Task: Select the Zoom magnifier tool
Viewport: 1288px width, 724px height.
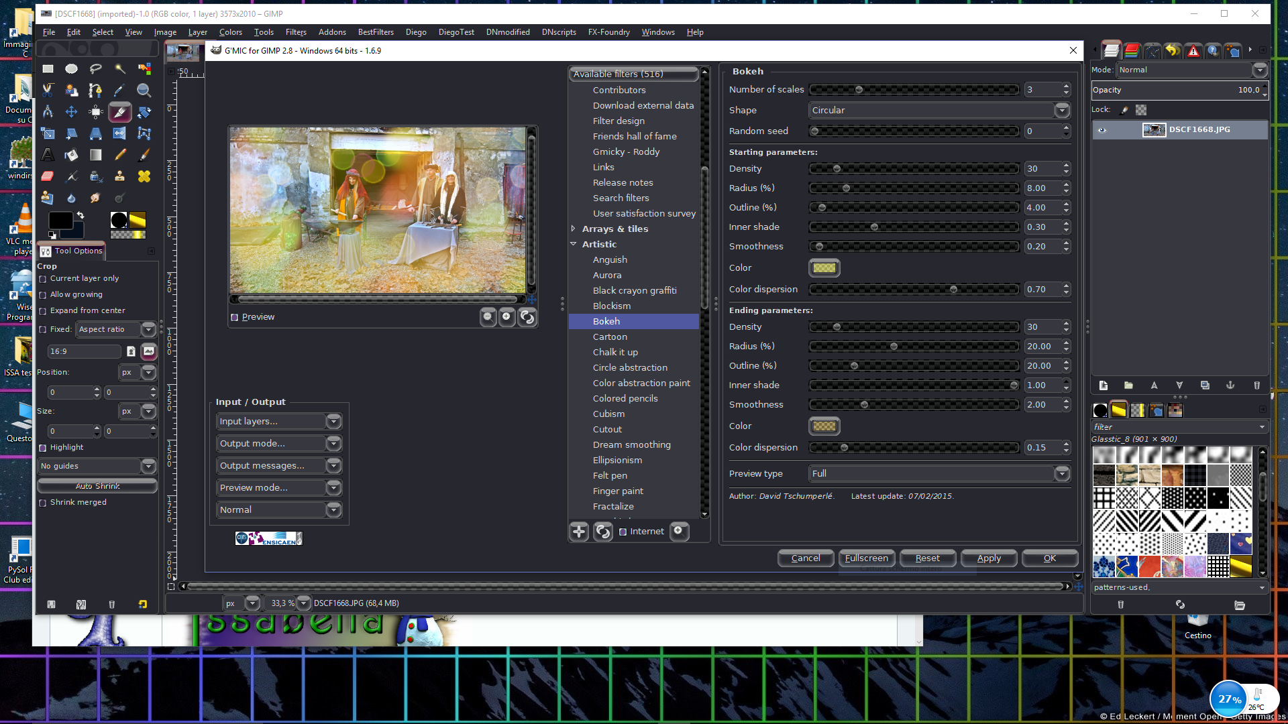Action: [144, 90]
